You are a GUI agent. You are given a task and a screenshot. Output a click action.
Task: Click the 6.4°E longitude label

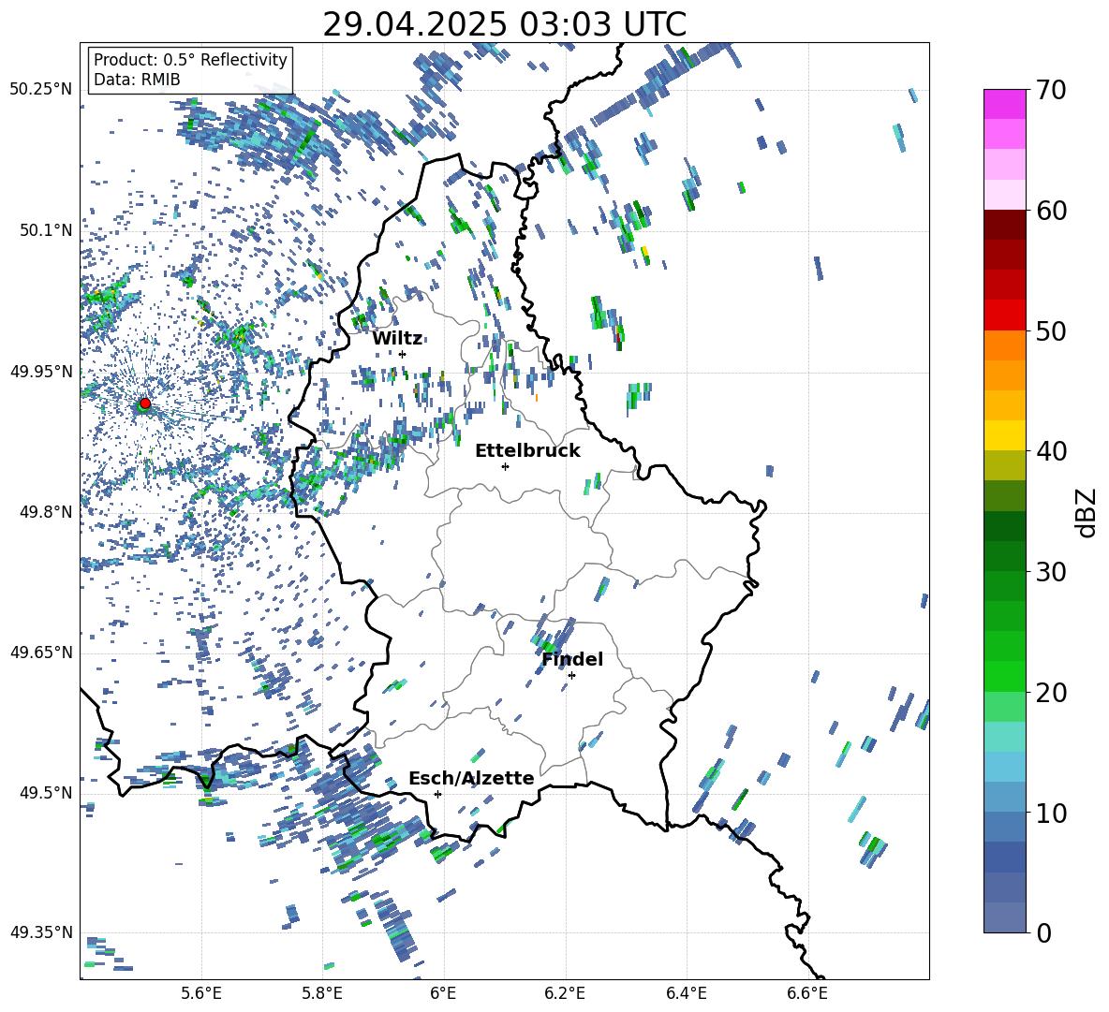(686, 993)
